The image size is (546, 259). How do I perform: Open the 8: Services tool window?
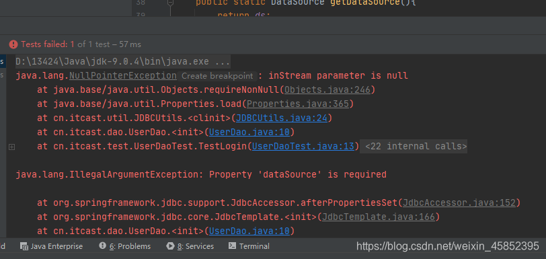pos(190,246)
